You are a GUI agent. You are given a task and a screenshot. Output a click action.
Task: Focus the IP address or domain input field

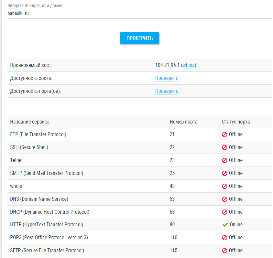tap(139, 13)
